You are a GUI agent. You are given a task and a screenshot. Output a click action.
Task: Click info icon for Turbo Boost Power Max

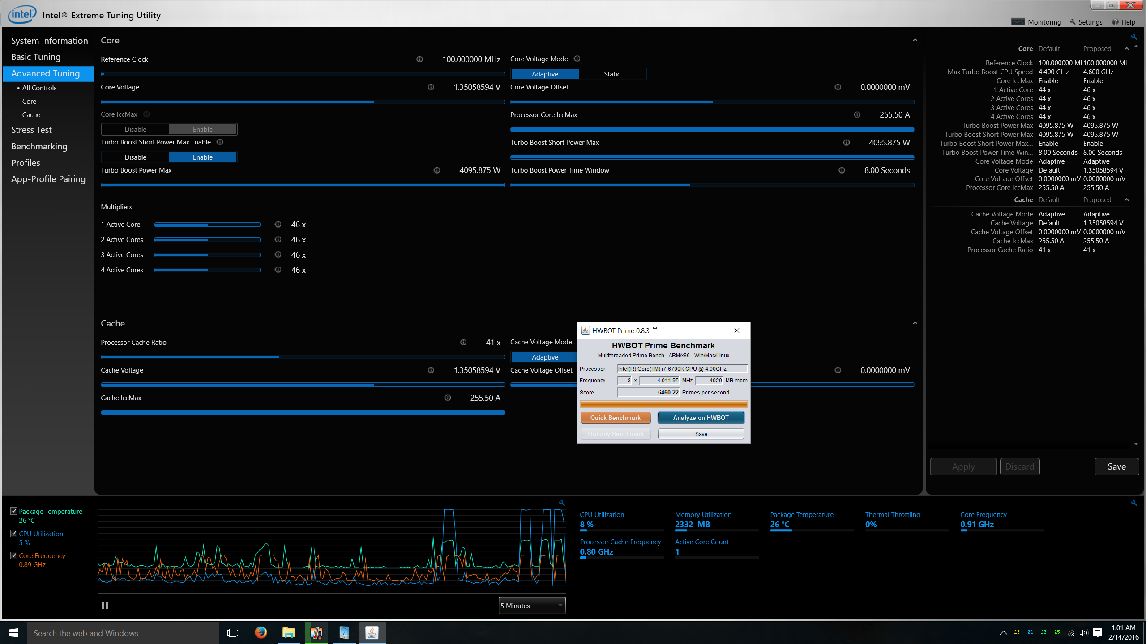point(437,170)
